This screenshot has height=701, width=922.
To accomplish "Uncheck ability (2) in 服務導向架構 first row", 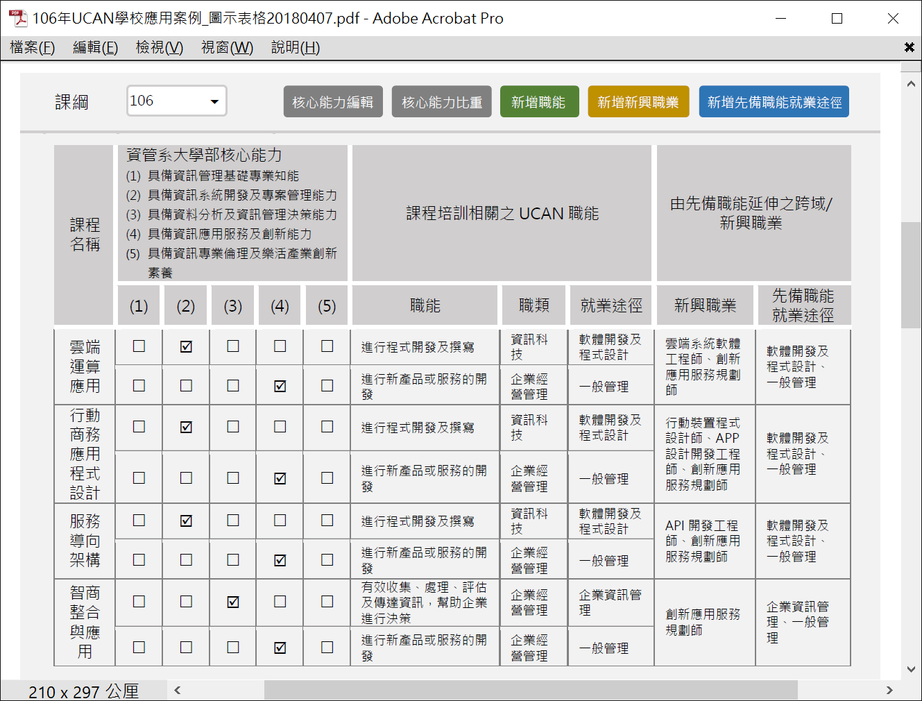I will tap(186, 521).
